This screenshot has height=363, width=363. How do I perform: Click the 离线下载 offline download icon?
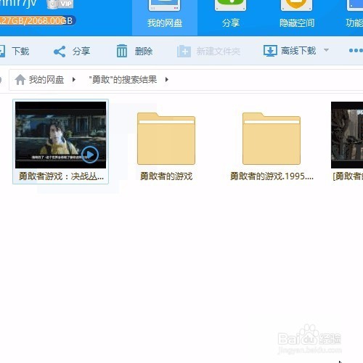pyautogui.click(x=270, y=51)
